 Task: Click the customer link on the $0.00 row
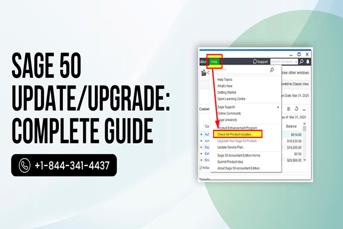tap(207, 154)
